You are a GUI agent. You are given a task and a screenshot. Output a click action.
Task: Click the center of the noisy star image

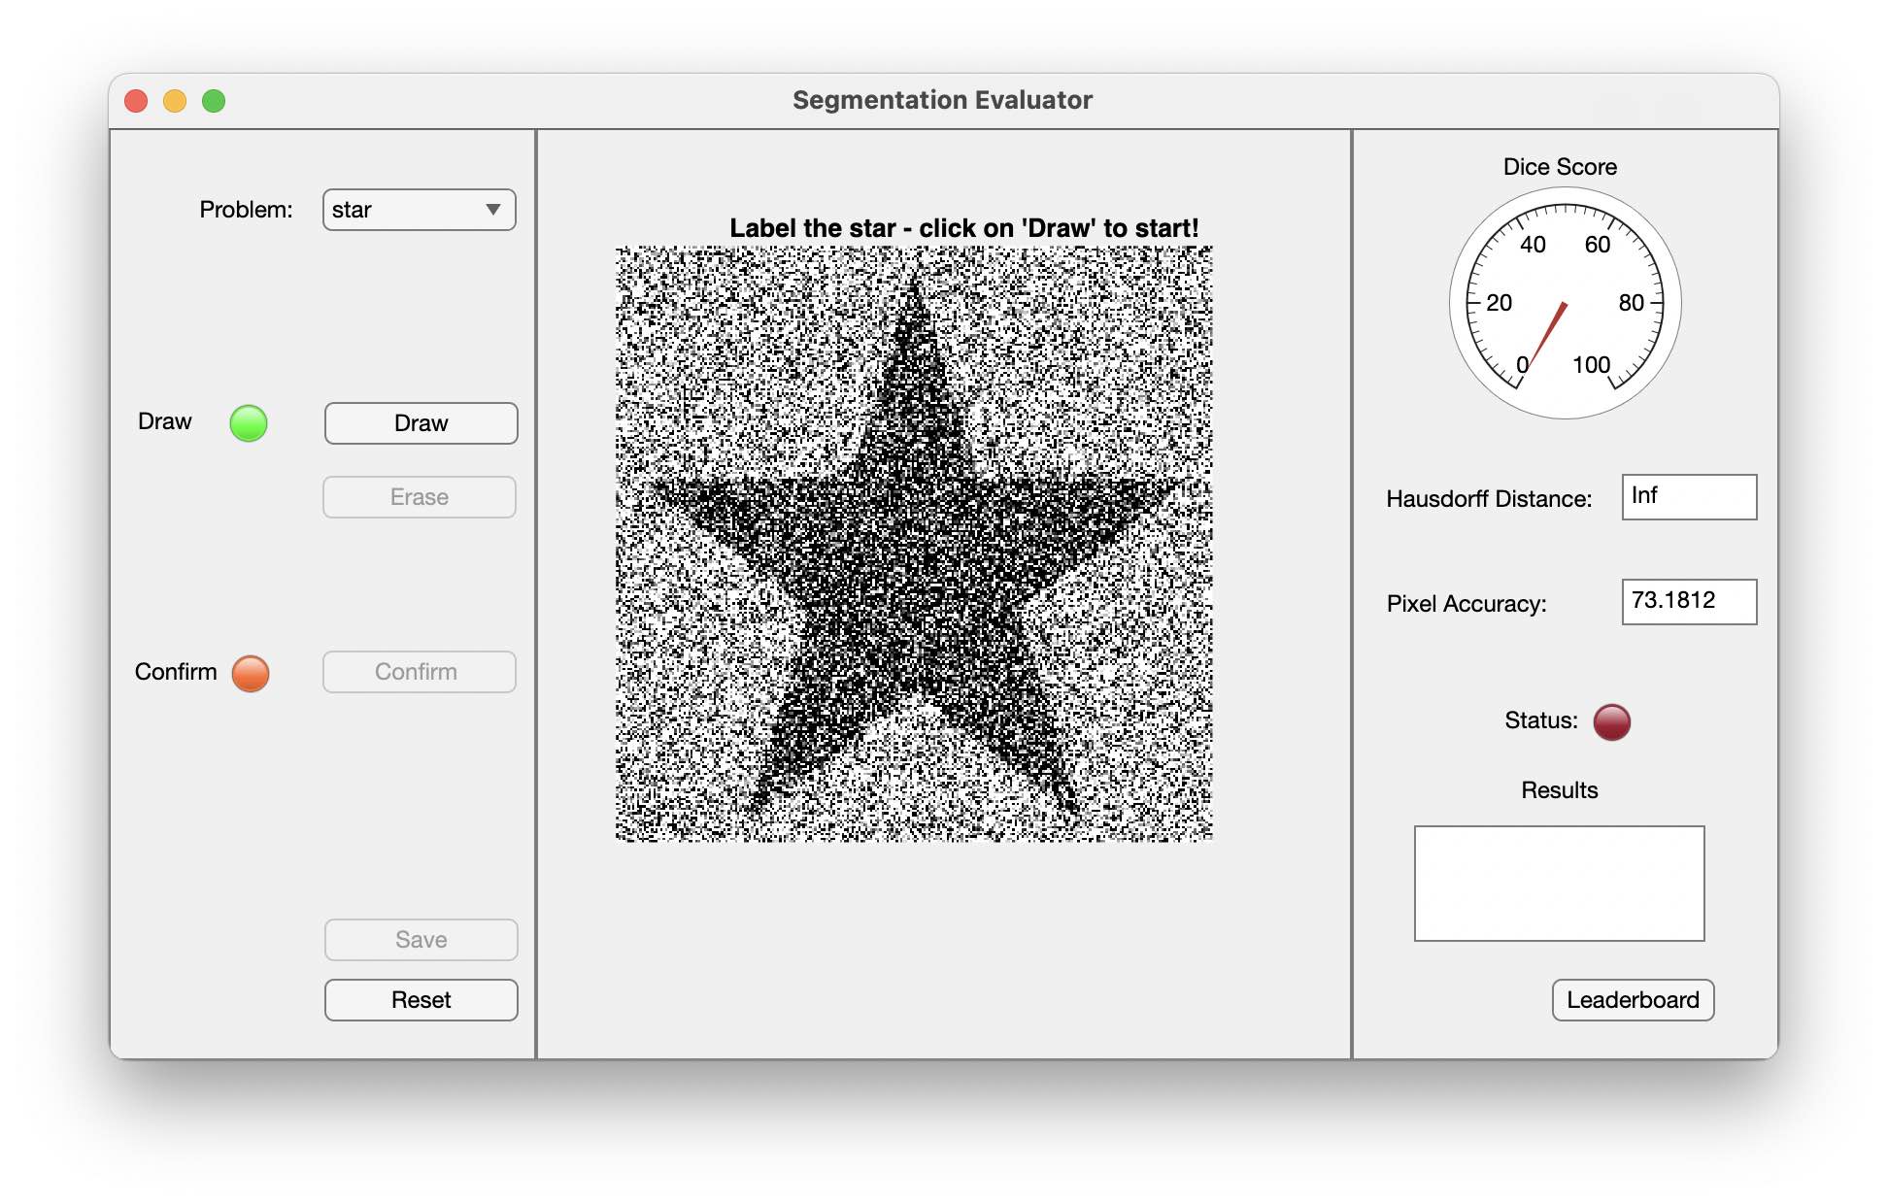914,544
